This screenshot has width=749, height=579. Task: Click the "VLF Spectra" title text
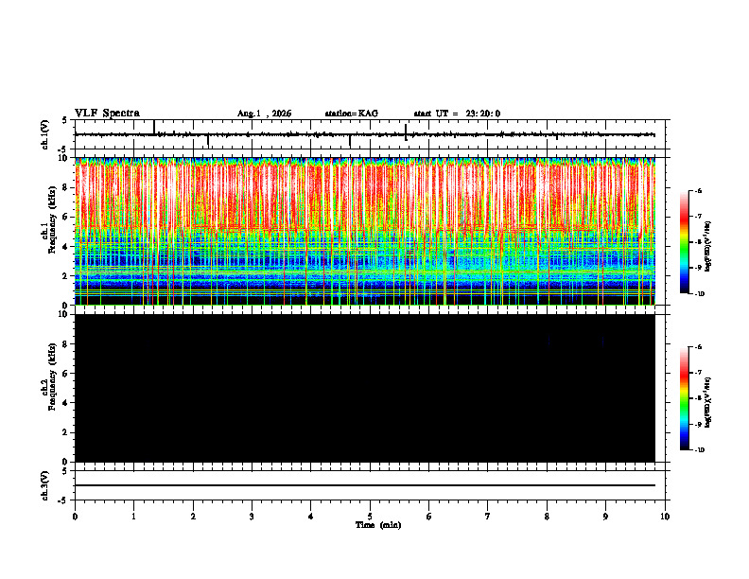point(107,114)
